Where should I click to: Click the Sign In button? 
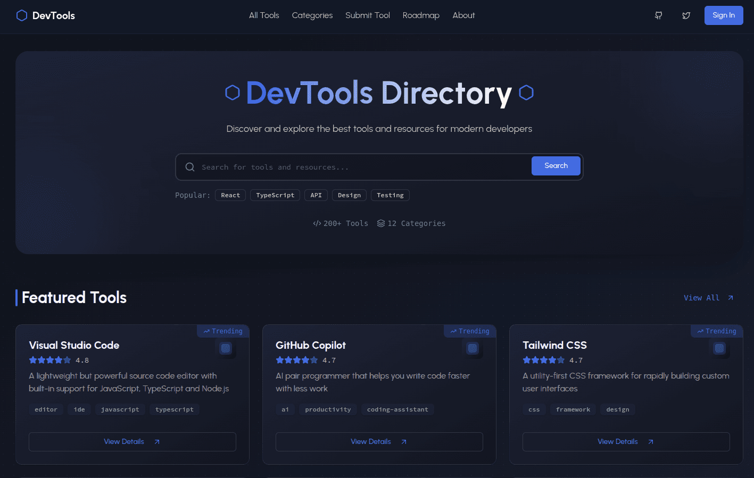[x=723, y=15]
